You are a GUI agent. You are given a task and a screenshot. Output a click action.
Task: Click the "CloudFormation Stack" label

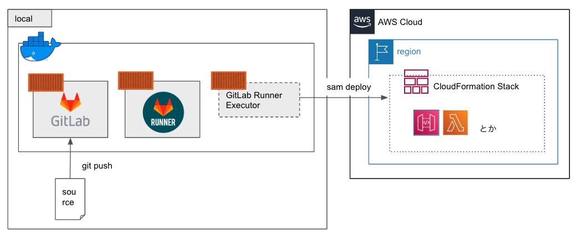[x=476, y=87]
